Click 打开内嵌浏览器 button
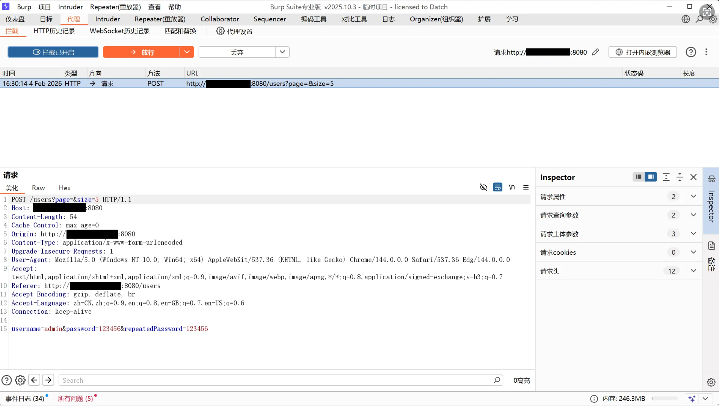719x406 pixels. coord(643,52)
